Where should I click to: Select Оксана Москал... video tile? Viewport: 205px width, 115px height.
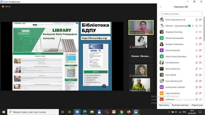(x=141, y=56)
